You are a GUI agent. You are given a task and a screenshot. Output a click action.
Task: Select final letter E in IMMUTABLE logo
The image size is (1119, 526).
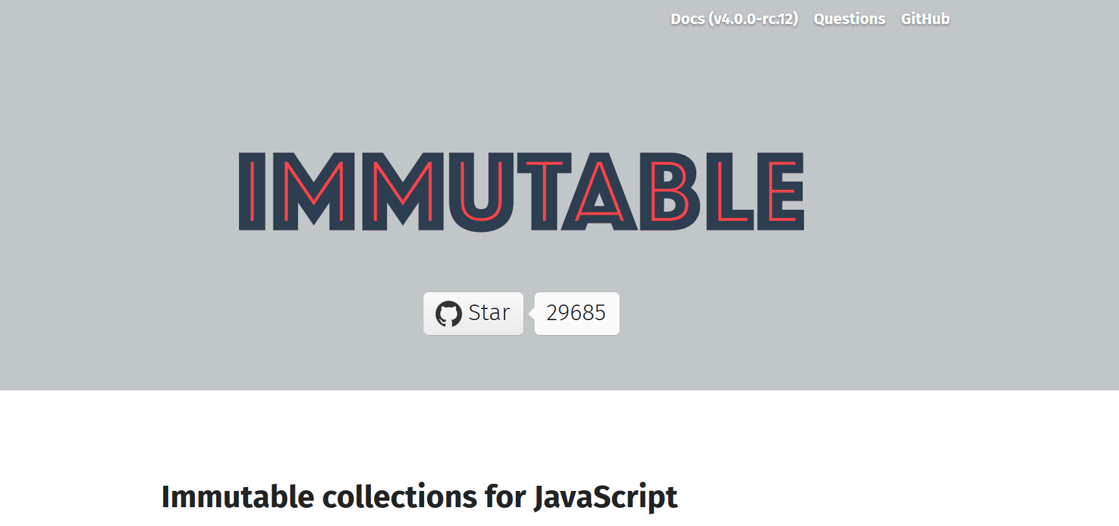coord(781,192)
